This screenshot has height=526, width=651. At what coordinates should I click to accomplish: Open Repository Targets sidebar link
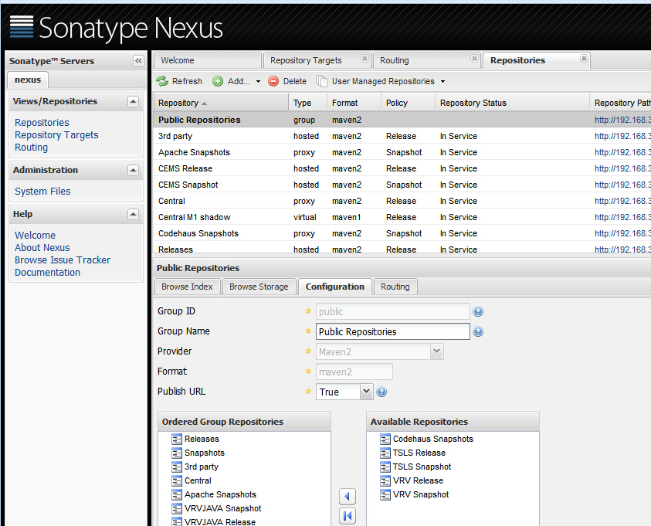(56, 135)
